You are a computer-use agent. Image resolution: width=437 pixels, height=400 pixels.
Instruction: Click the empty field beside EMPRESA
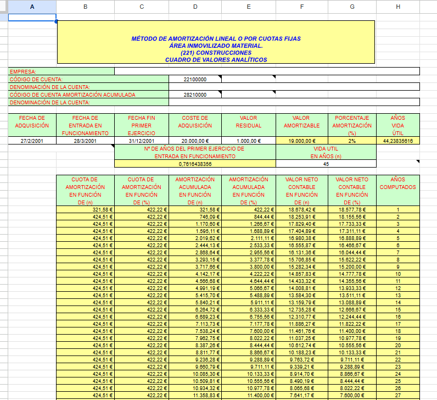pos(267,71)
